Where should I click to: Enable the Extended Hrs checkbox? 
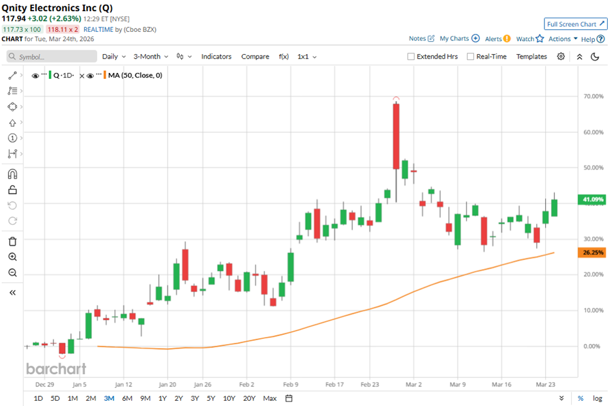pyautogui.click(x=411, y=57)
